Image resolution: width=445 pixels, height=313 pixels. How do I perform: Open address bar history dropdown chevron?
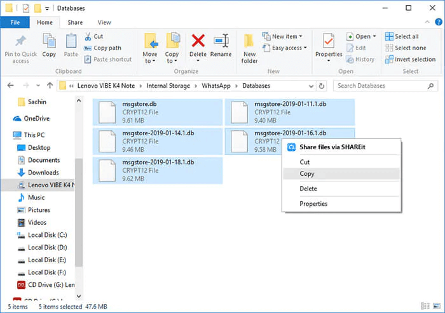point(311,86)
